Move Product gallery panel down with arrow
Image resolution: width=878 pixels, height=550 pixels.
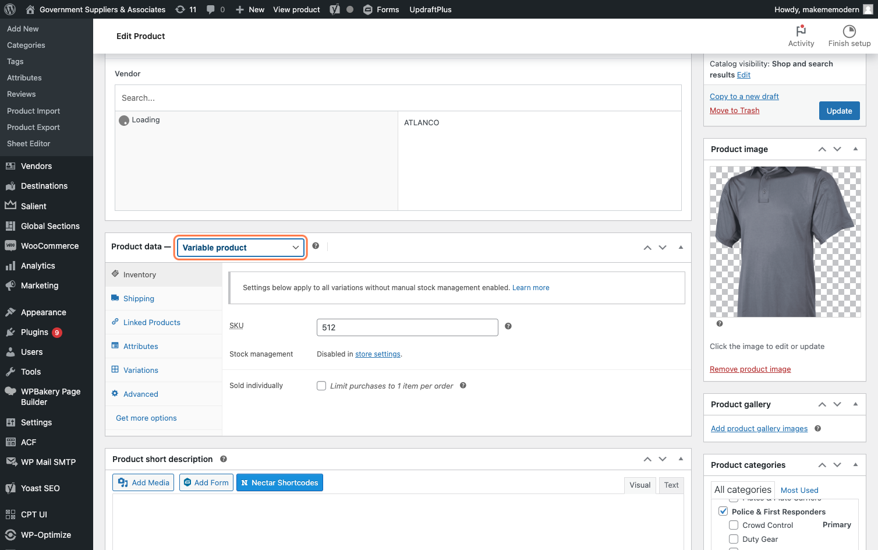coord(837,404)
